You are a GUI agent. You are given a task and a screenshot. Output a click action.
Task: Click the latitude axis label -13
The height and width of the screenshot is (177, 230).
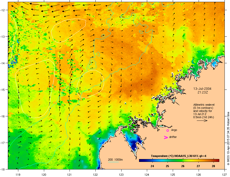(x=3, y=36)
